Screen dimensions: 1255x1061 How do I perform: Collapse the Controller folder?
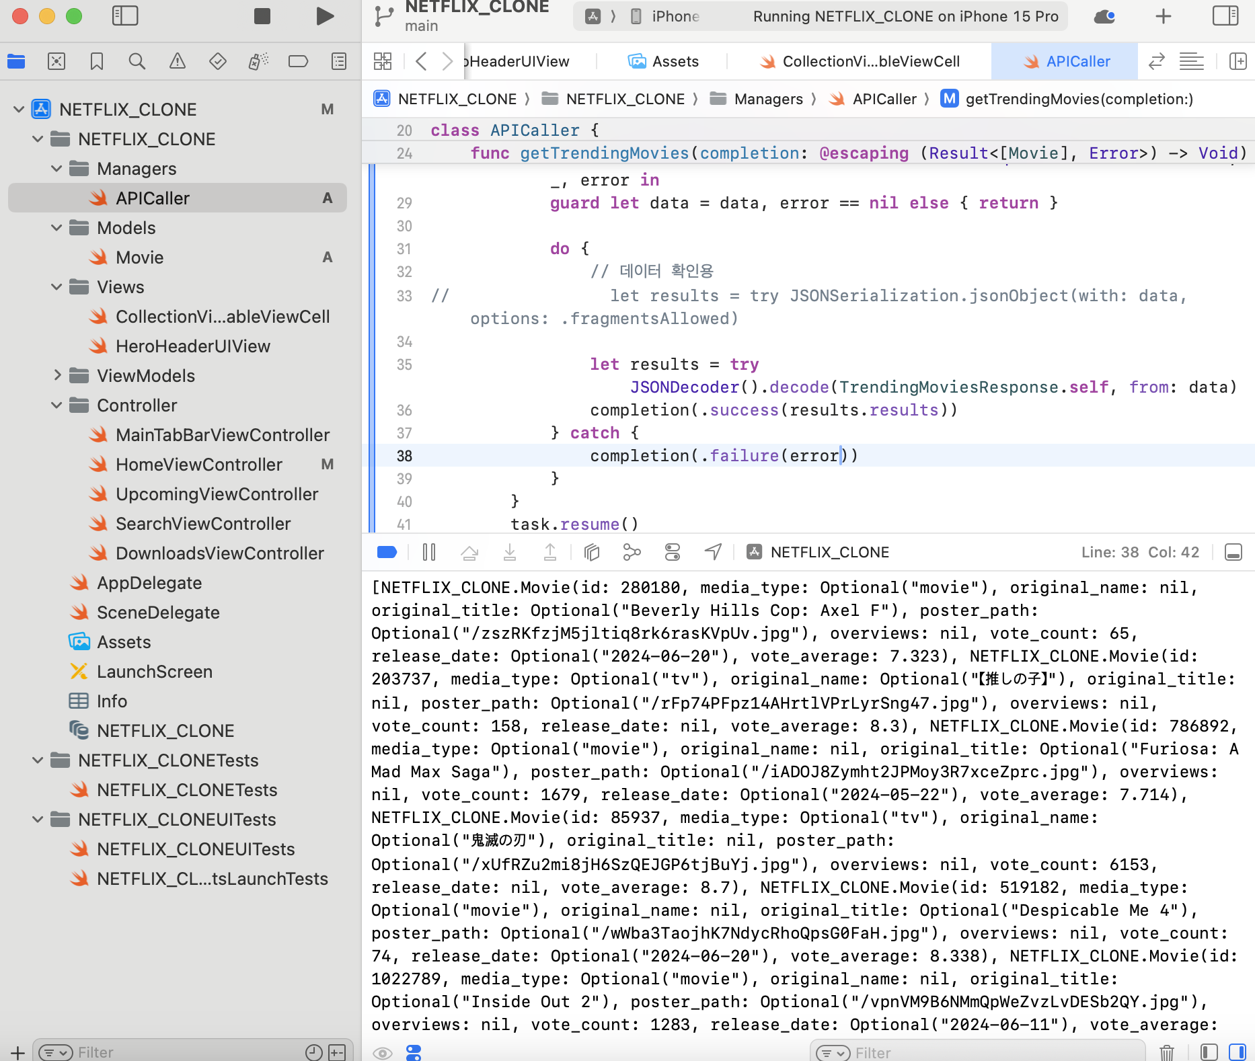point(56,405)
